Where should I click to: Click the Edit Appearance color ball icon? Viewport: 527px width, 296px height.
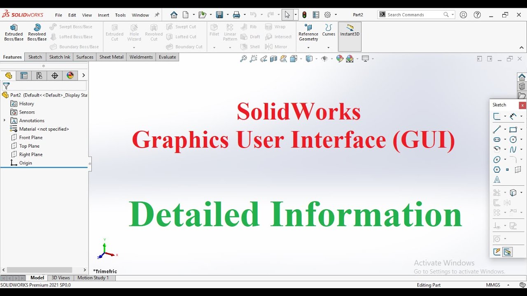coord(340,59)
